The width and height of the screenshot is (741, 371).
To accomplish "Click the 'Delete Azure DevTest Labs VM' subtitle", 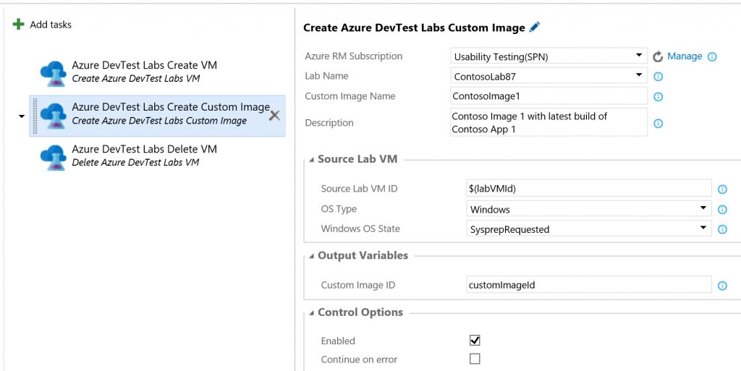I will (135, 163).
